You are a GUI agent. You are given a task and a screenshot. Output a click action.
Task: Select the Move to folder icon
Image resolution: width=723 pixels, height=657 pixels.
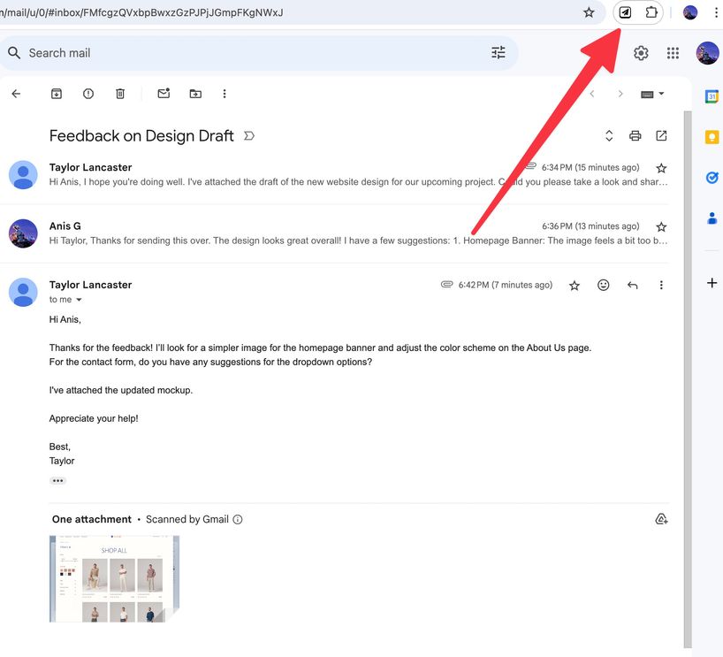195,93
